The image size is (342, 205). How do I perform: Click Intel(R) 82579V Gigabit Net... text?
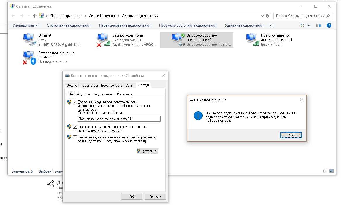tap(60, 45)
